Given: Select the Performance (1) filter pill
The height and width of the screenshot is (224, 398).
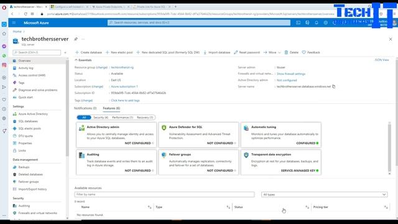Looking at the screenshot, I should [x=123, y=118].
